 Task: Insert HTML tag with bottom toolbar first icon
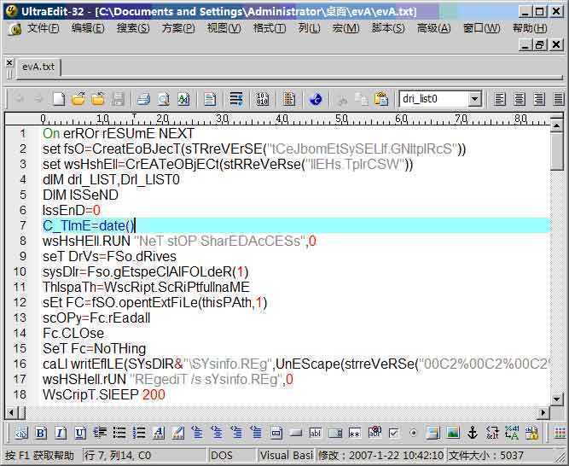pyautogui.click(x=21, y=433)
